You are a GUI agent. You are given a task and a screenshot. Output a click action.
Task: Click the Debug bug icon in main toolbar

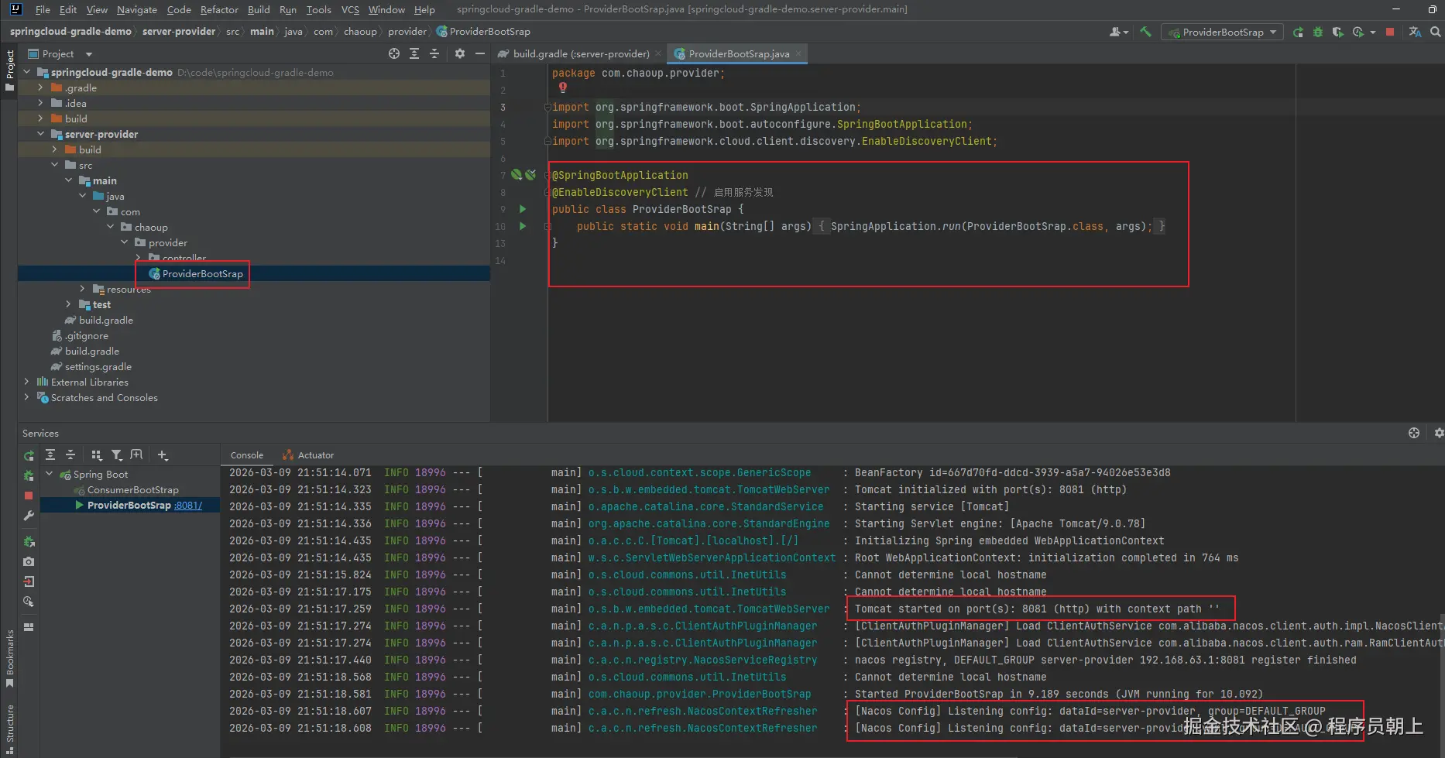(x=1318, y=32)
